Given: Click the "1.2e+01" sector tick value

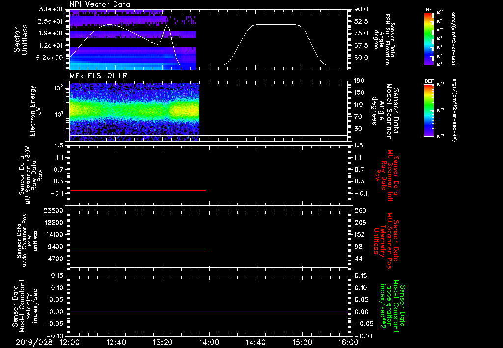Looking at the screenshot, I should 51,46.
